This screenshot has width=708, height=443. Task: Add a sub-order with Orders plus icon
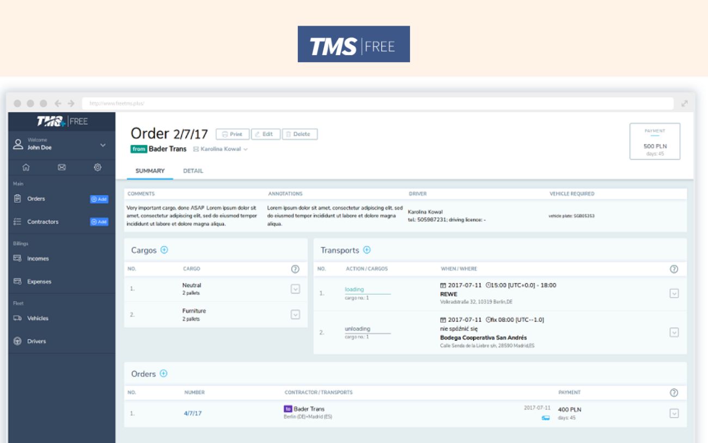(163, 374)
